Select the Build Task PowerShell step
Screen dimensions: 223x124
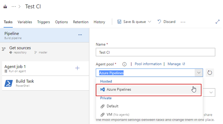(46, 83)
